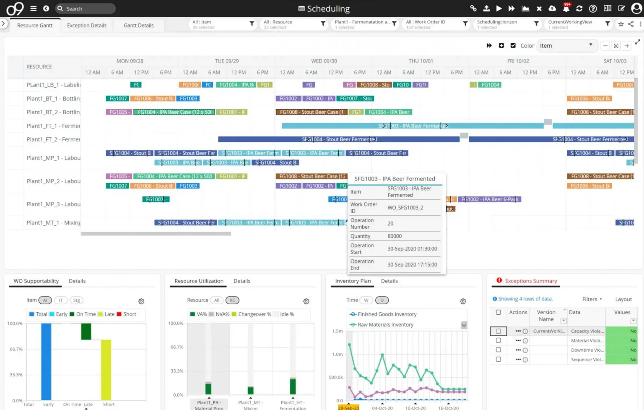Toggle the checkbox beside Color label

(x=513, y=45)
